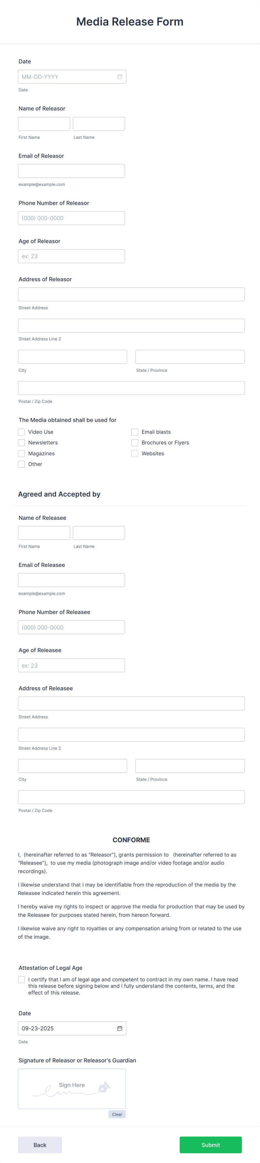The height and width of the screenshot is (1163, 260).
Task: Select the Email blasts option
Action: 135,432
